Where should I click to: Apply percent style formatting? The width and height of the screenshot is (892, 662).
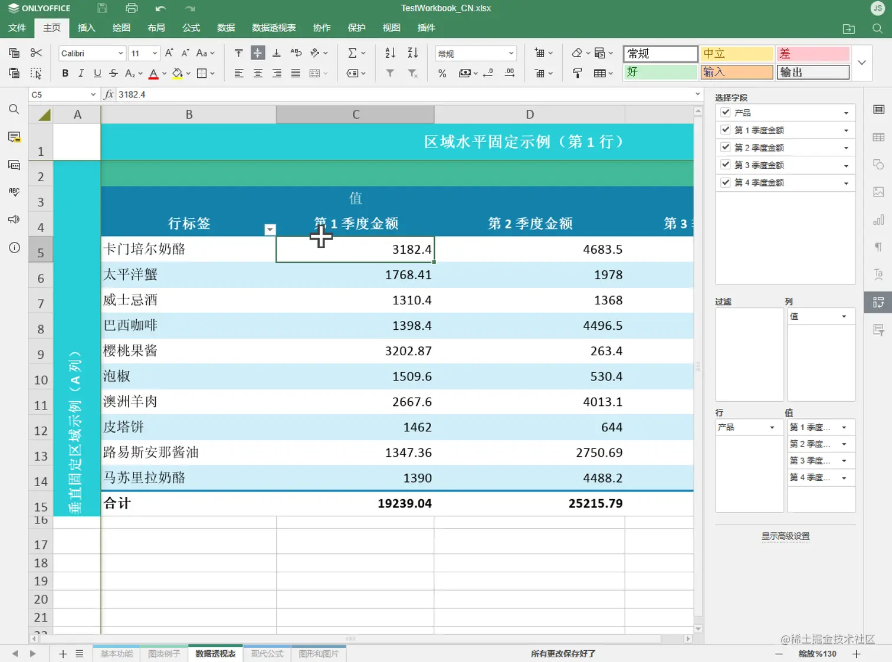pos(441,73)
